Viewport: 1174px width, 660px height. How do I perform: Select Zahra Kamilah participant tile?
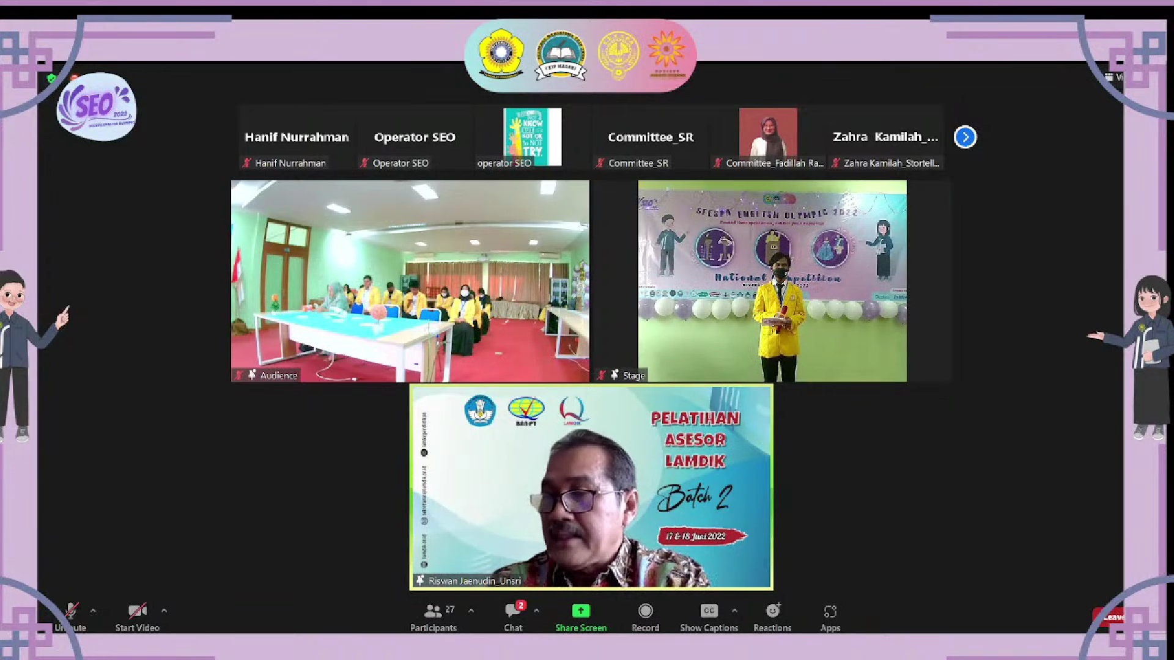pos(886,139)
